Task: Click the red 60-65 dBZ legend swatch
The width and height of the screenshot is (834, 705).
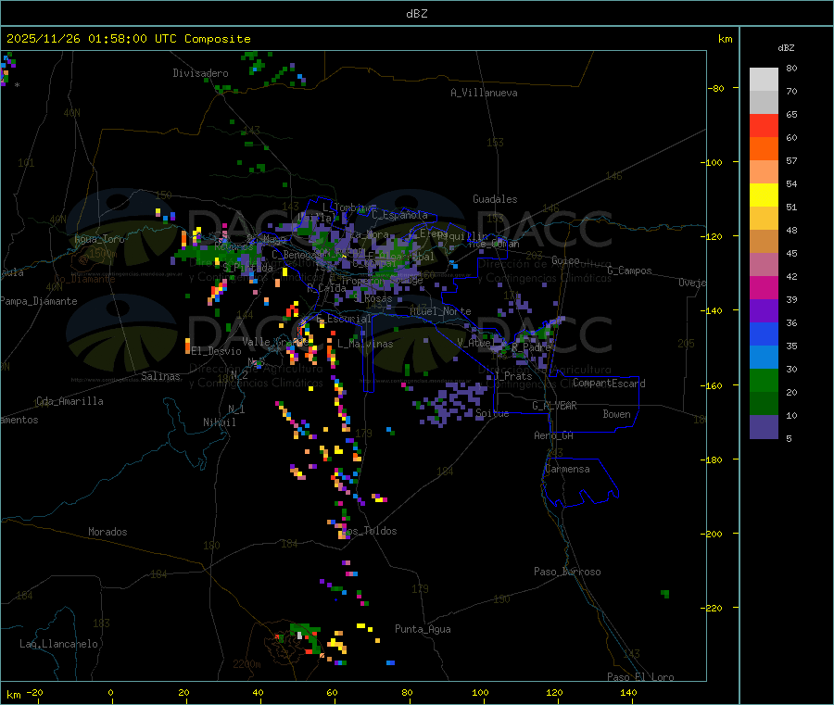Action: pyautogui.click(x=764, y=125)
